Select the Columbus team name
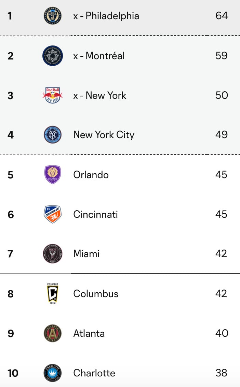The height and width of the screenshot is (387, 240). coord(96,294)
